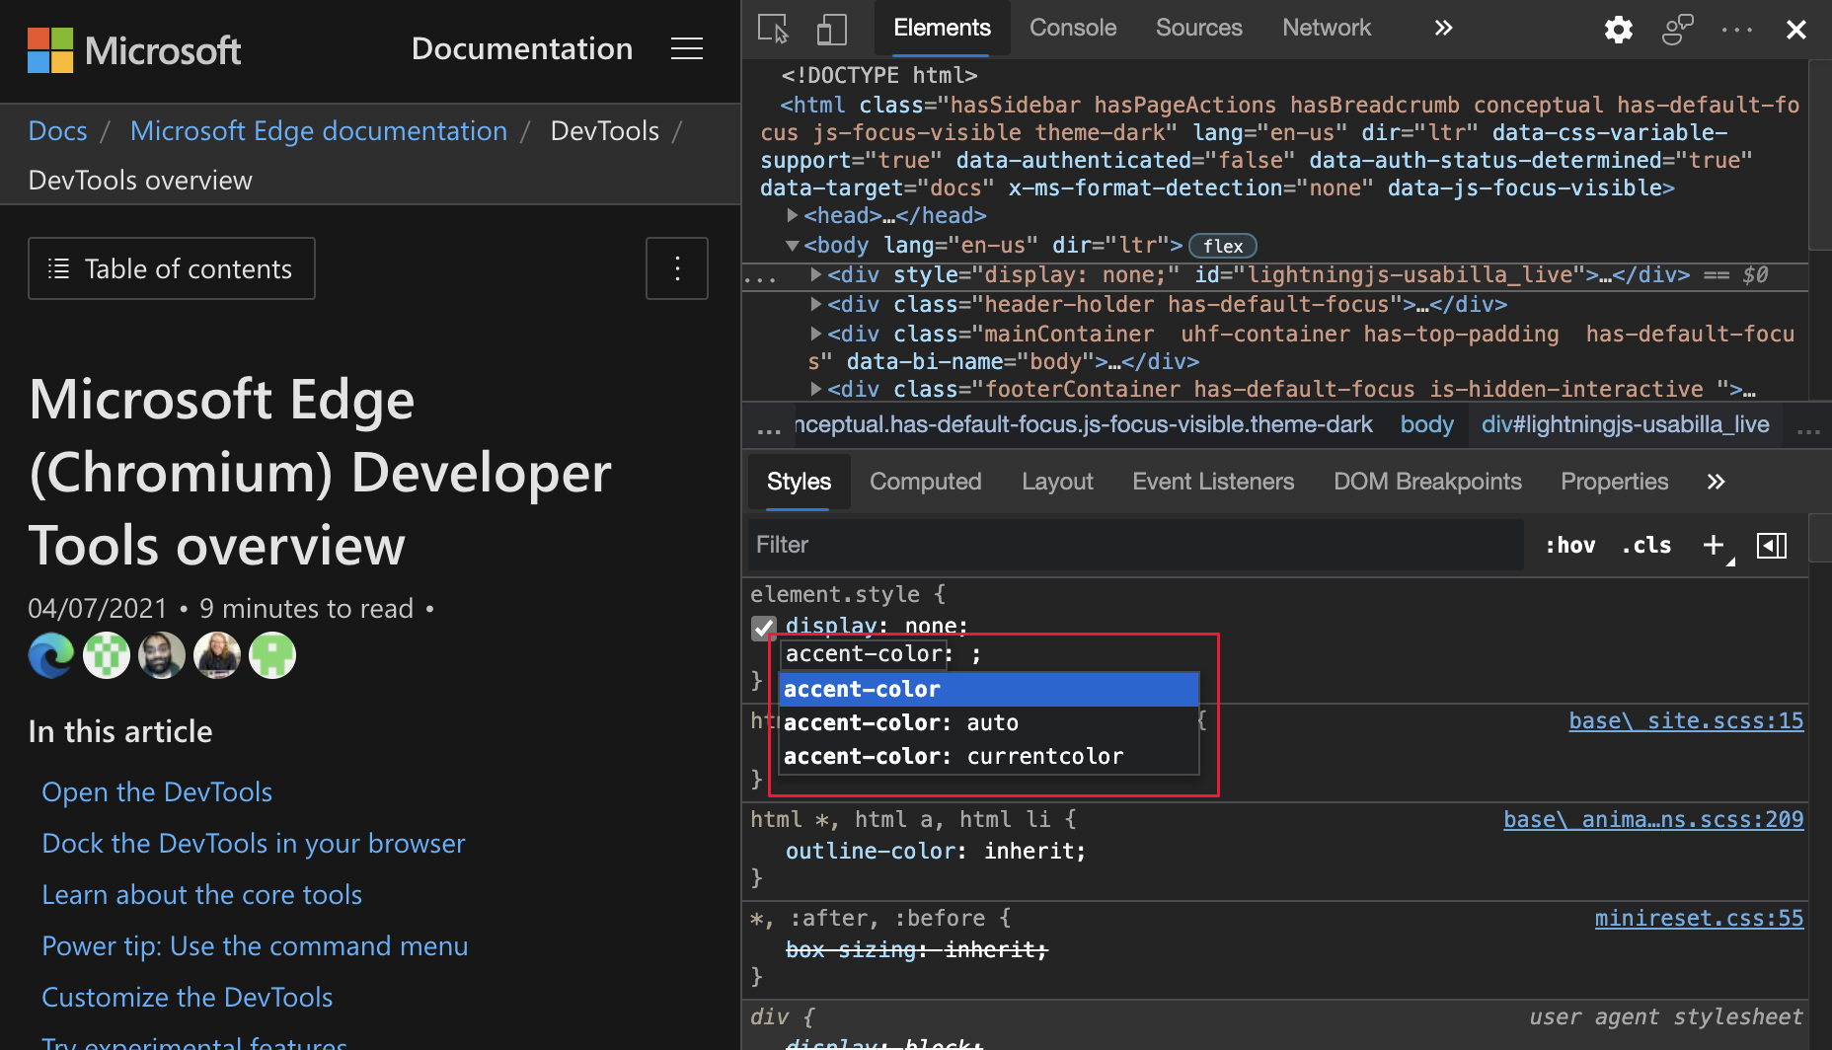
Task: Click the Edge logo contributor avatar
Action: (51, 655)
